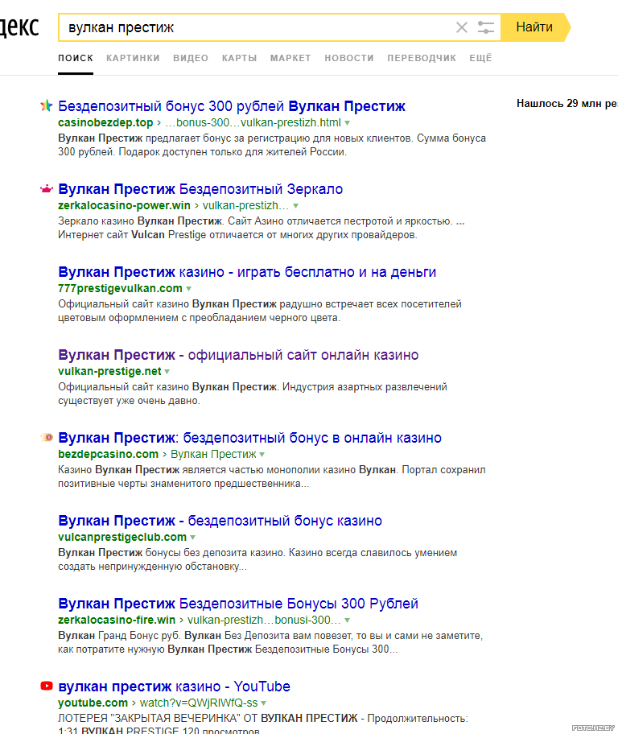Click the red YouTube favicon icon
The width and height of the screenshot is (618, 734).
point(47,686)
